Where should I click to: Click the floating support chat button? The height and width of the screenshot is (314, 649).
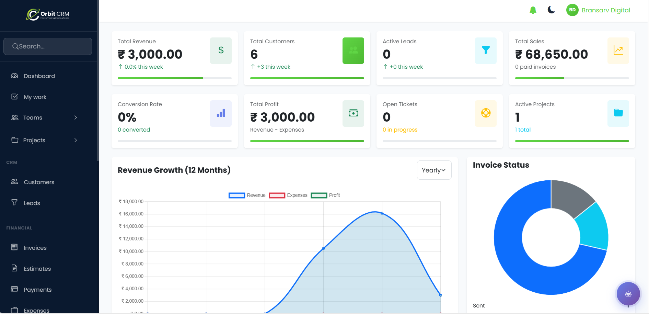(x=628, y=294)
